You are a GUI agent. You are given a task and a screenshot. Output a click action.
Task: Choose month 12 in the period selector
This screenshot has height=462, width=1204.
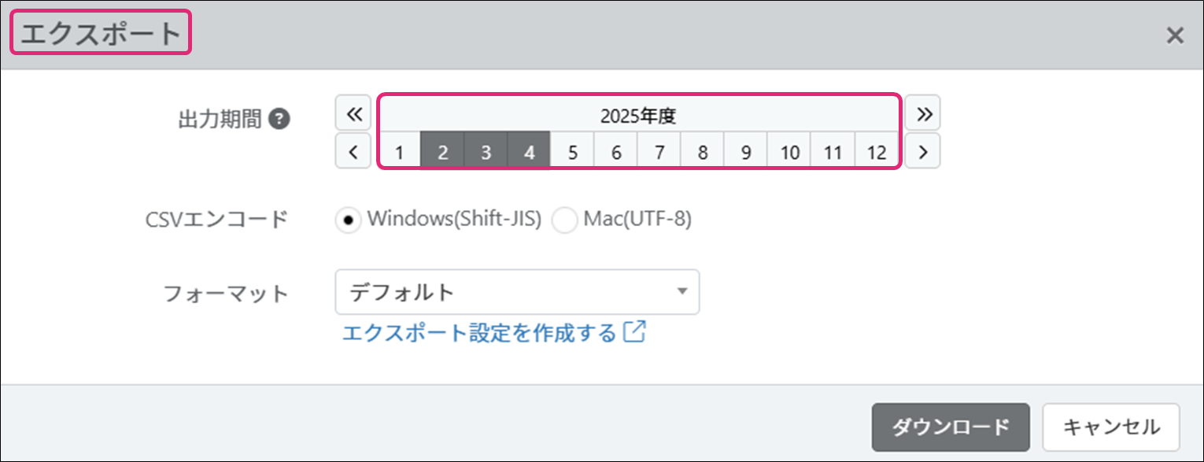coord(877,152)
